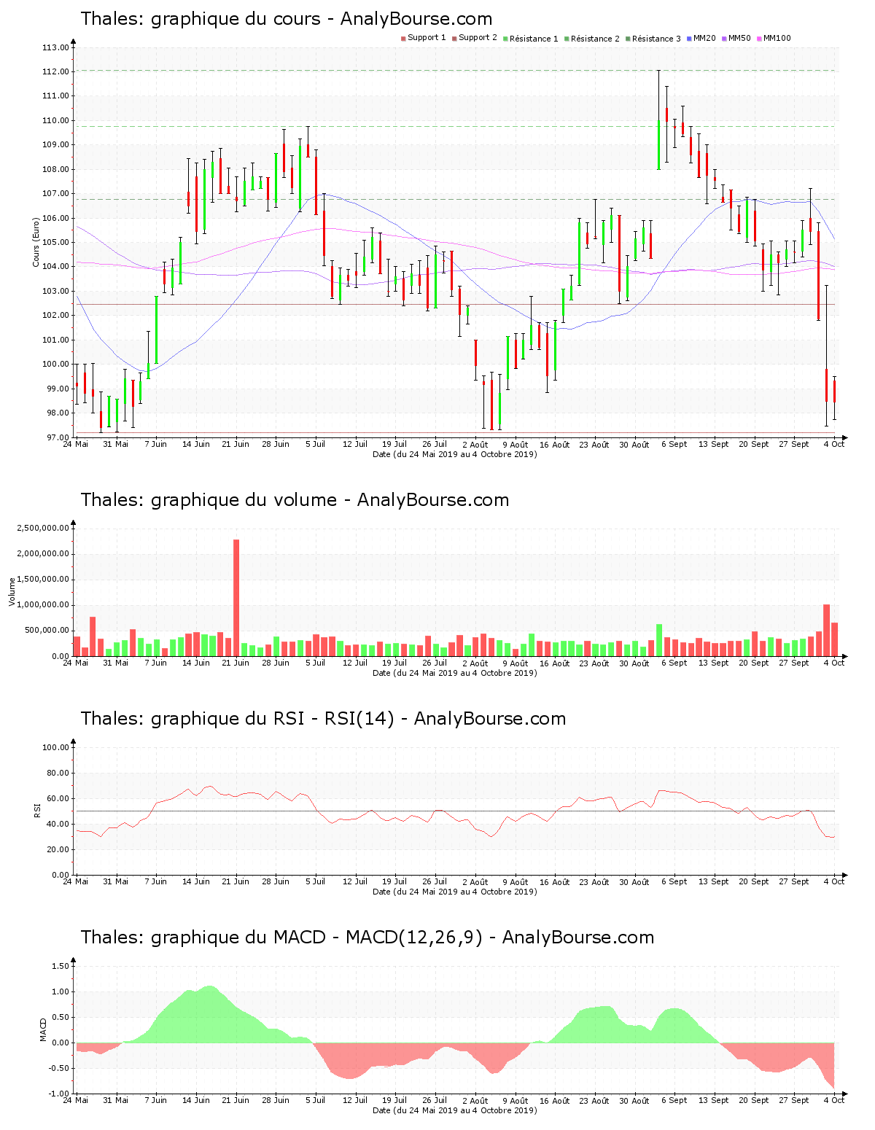This screenshot has height=1130, width=875.
Task: Click the tall green candlestick peaking at 112.00
Action: coord(658,121)
